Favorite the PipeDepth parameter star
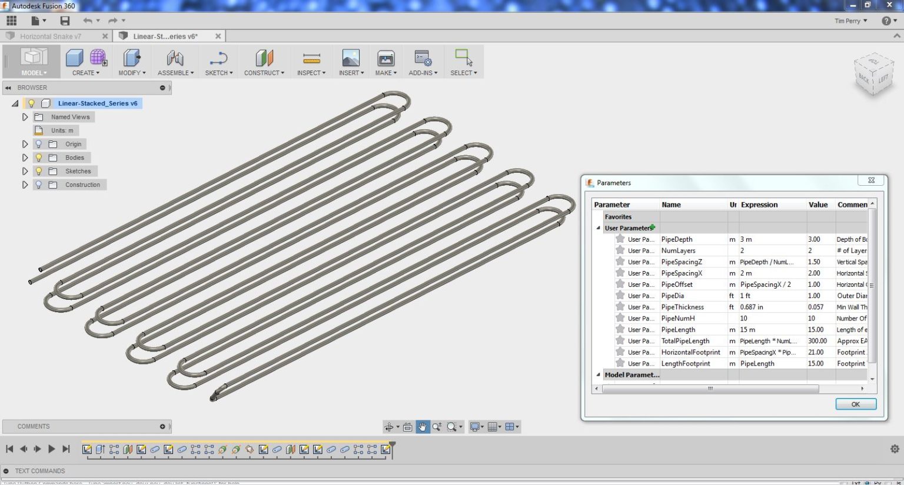Image resolution: width=904 pixels, height=485 pixels. (x=620, y=239)
